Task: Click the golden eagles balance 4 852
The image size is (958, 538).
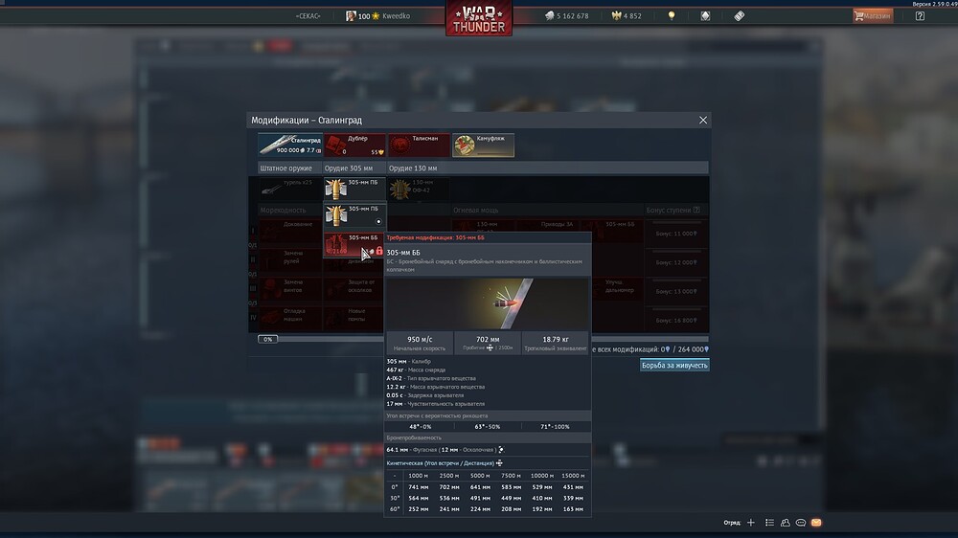Action: pos(627,16)
